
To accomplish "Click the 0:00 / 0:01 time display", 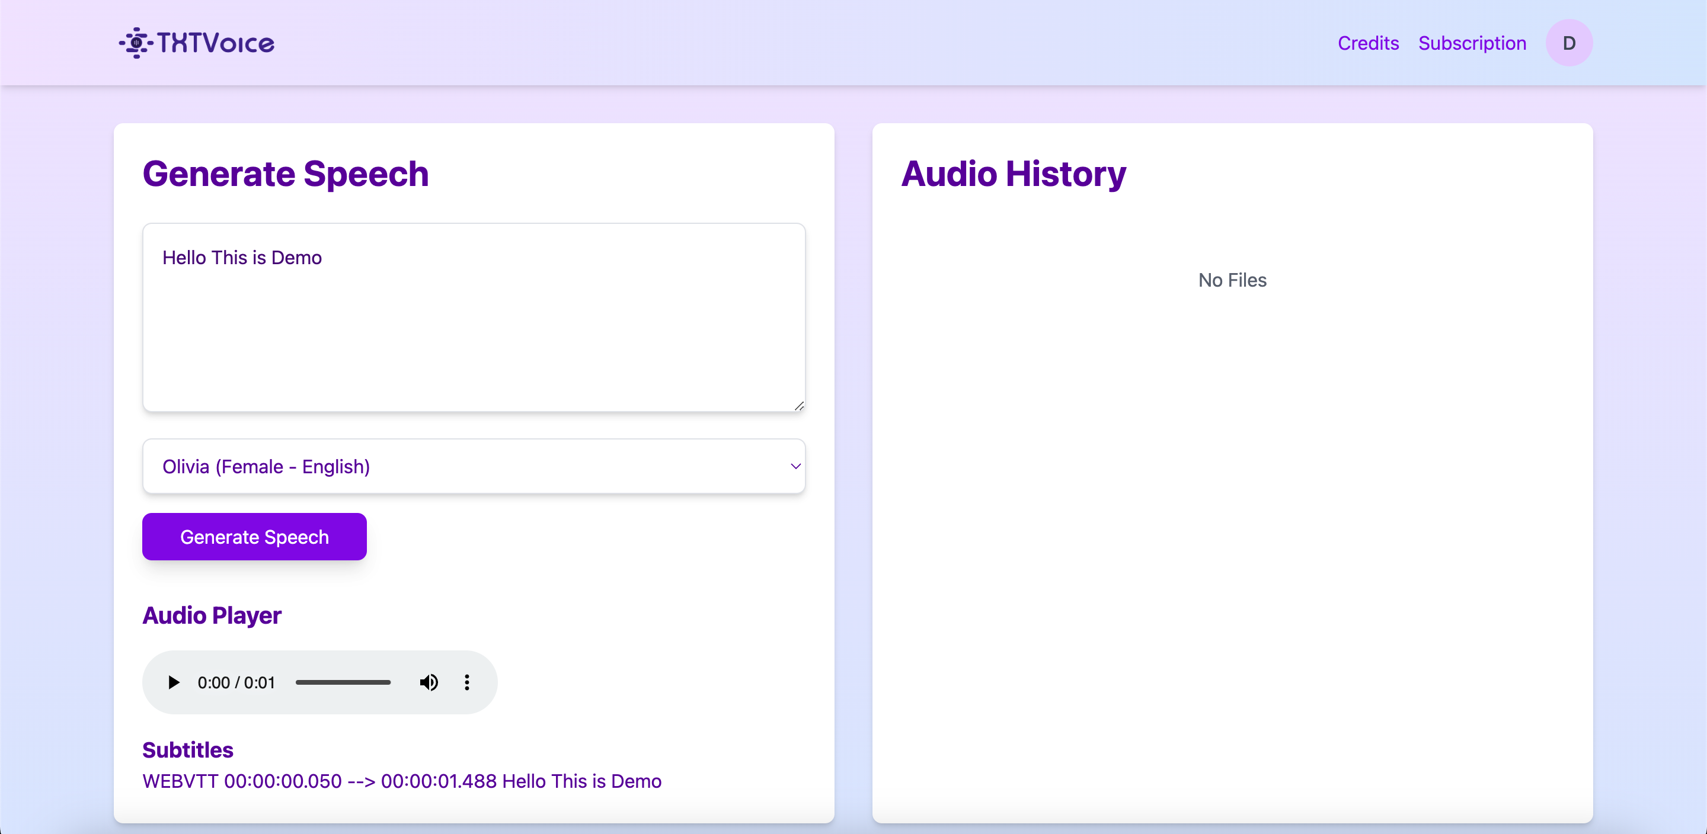I will pos(236,682).
